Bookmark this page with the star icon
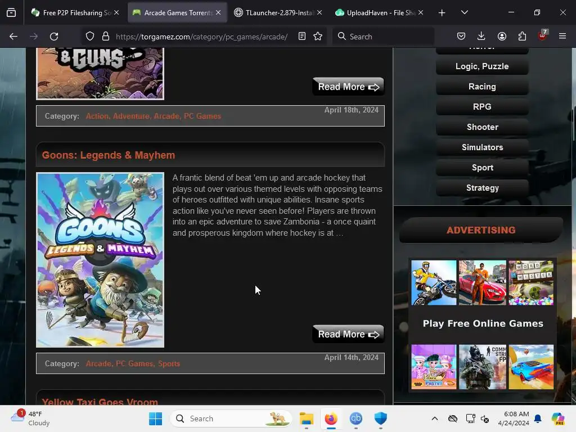 318,37
